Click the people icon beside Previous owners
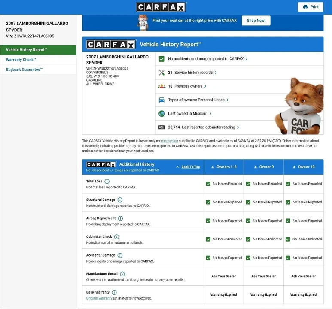 pos(162,86)
